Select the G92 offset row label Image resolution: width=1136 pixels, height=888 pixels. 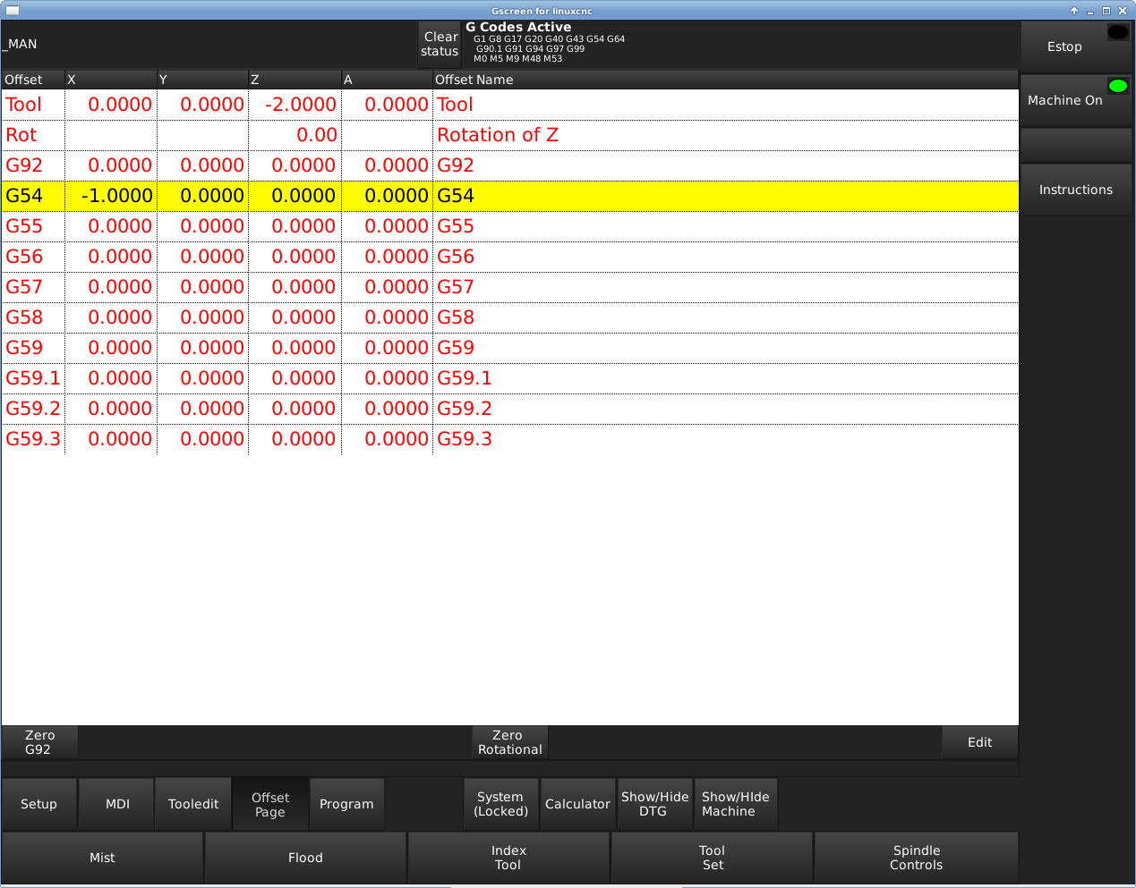point(24,165)
